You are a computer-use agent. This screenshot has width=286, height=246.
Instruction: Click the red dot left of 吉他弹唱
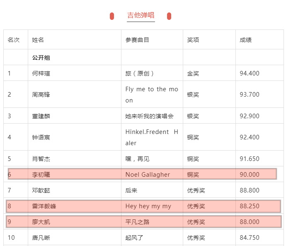click(112, 16)
